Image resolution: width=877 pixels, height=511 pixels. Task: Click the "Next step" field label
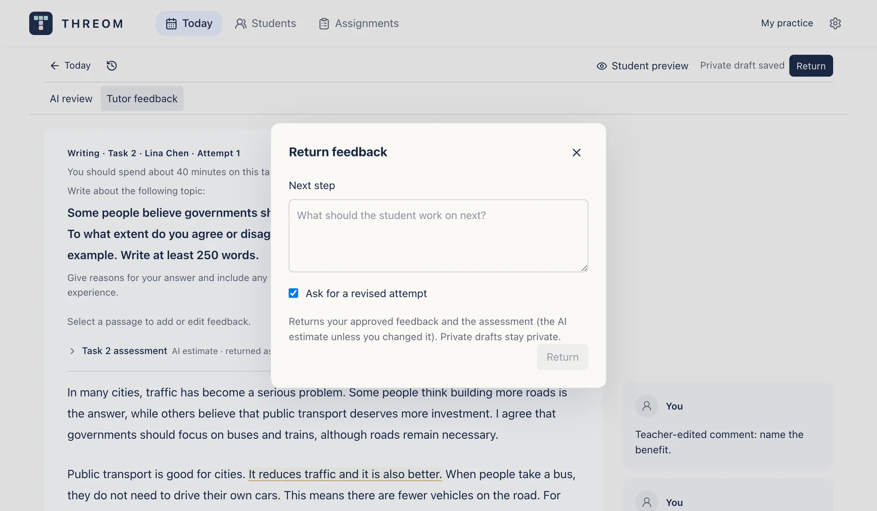click(x=312, y=186)
